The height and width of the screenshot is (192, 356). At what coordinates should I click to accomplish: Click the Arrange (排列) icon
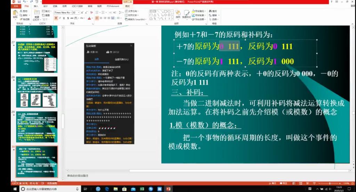[178, 14]
